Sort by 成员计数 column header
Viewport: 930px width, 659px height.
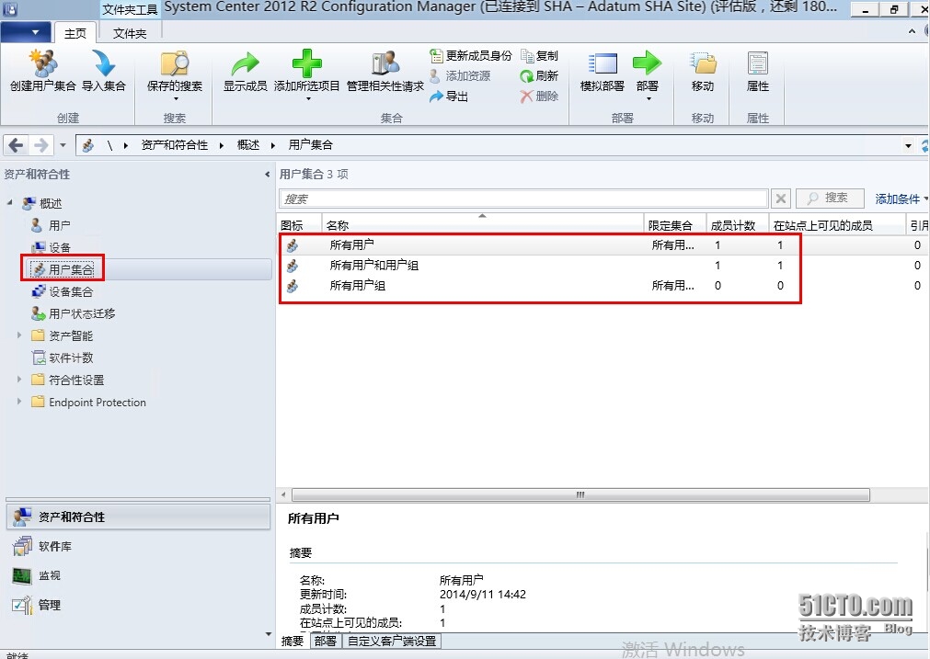[x=738, y=225]
